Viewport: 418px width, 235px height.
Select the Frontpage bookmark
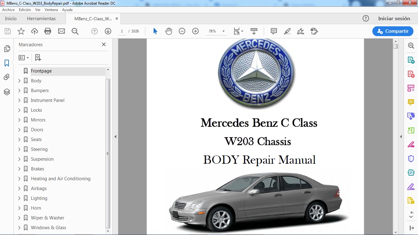click(41, 71)
